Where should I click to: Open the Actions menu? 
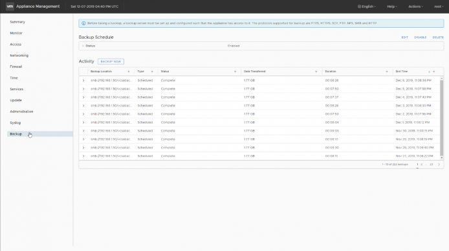coord(415,6)
